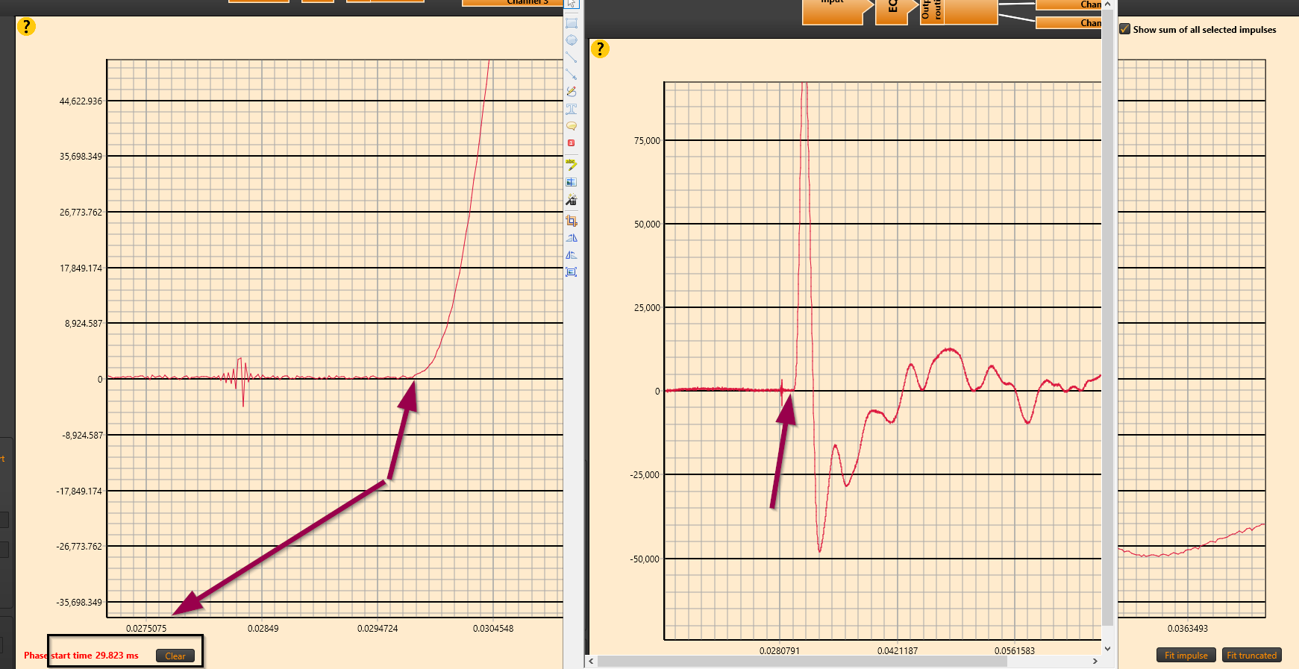Select the speech bubble tool
Viewport: 1299px width, 669px height.
(x=572, y=126)
